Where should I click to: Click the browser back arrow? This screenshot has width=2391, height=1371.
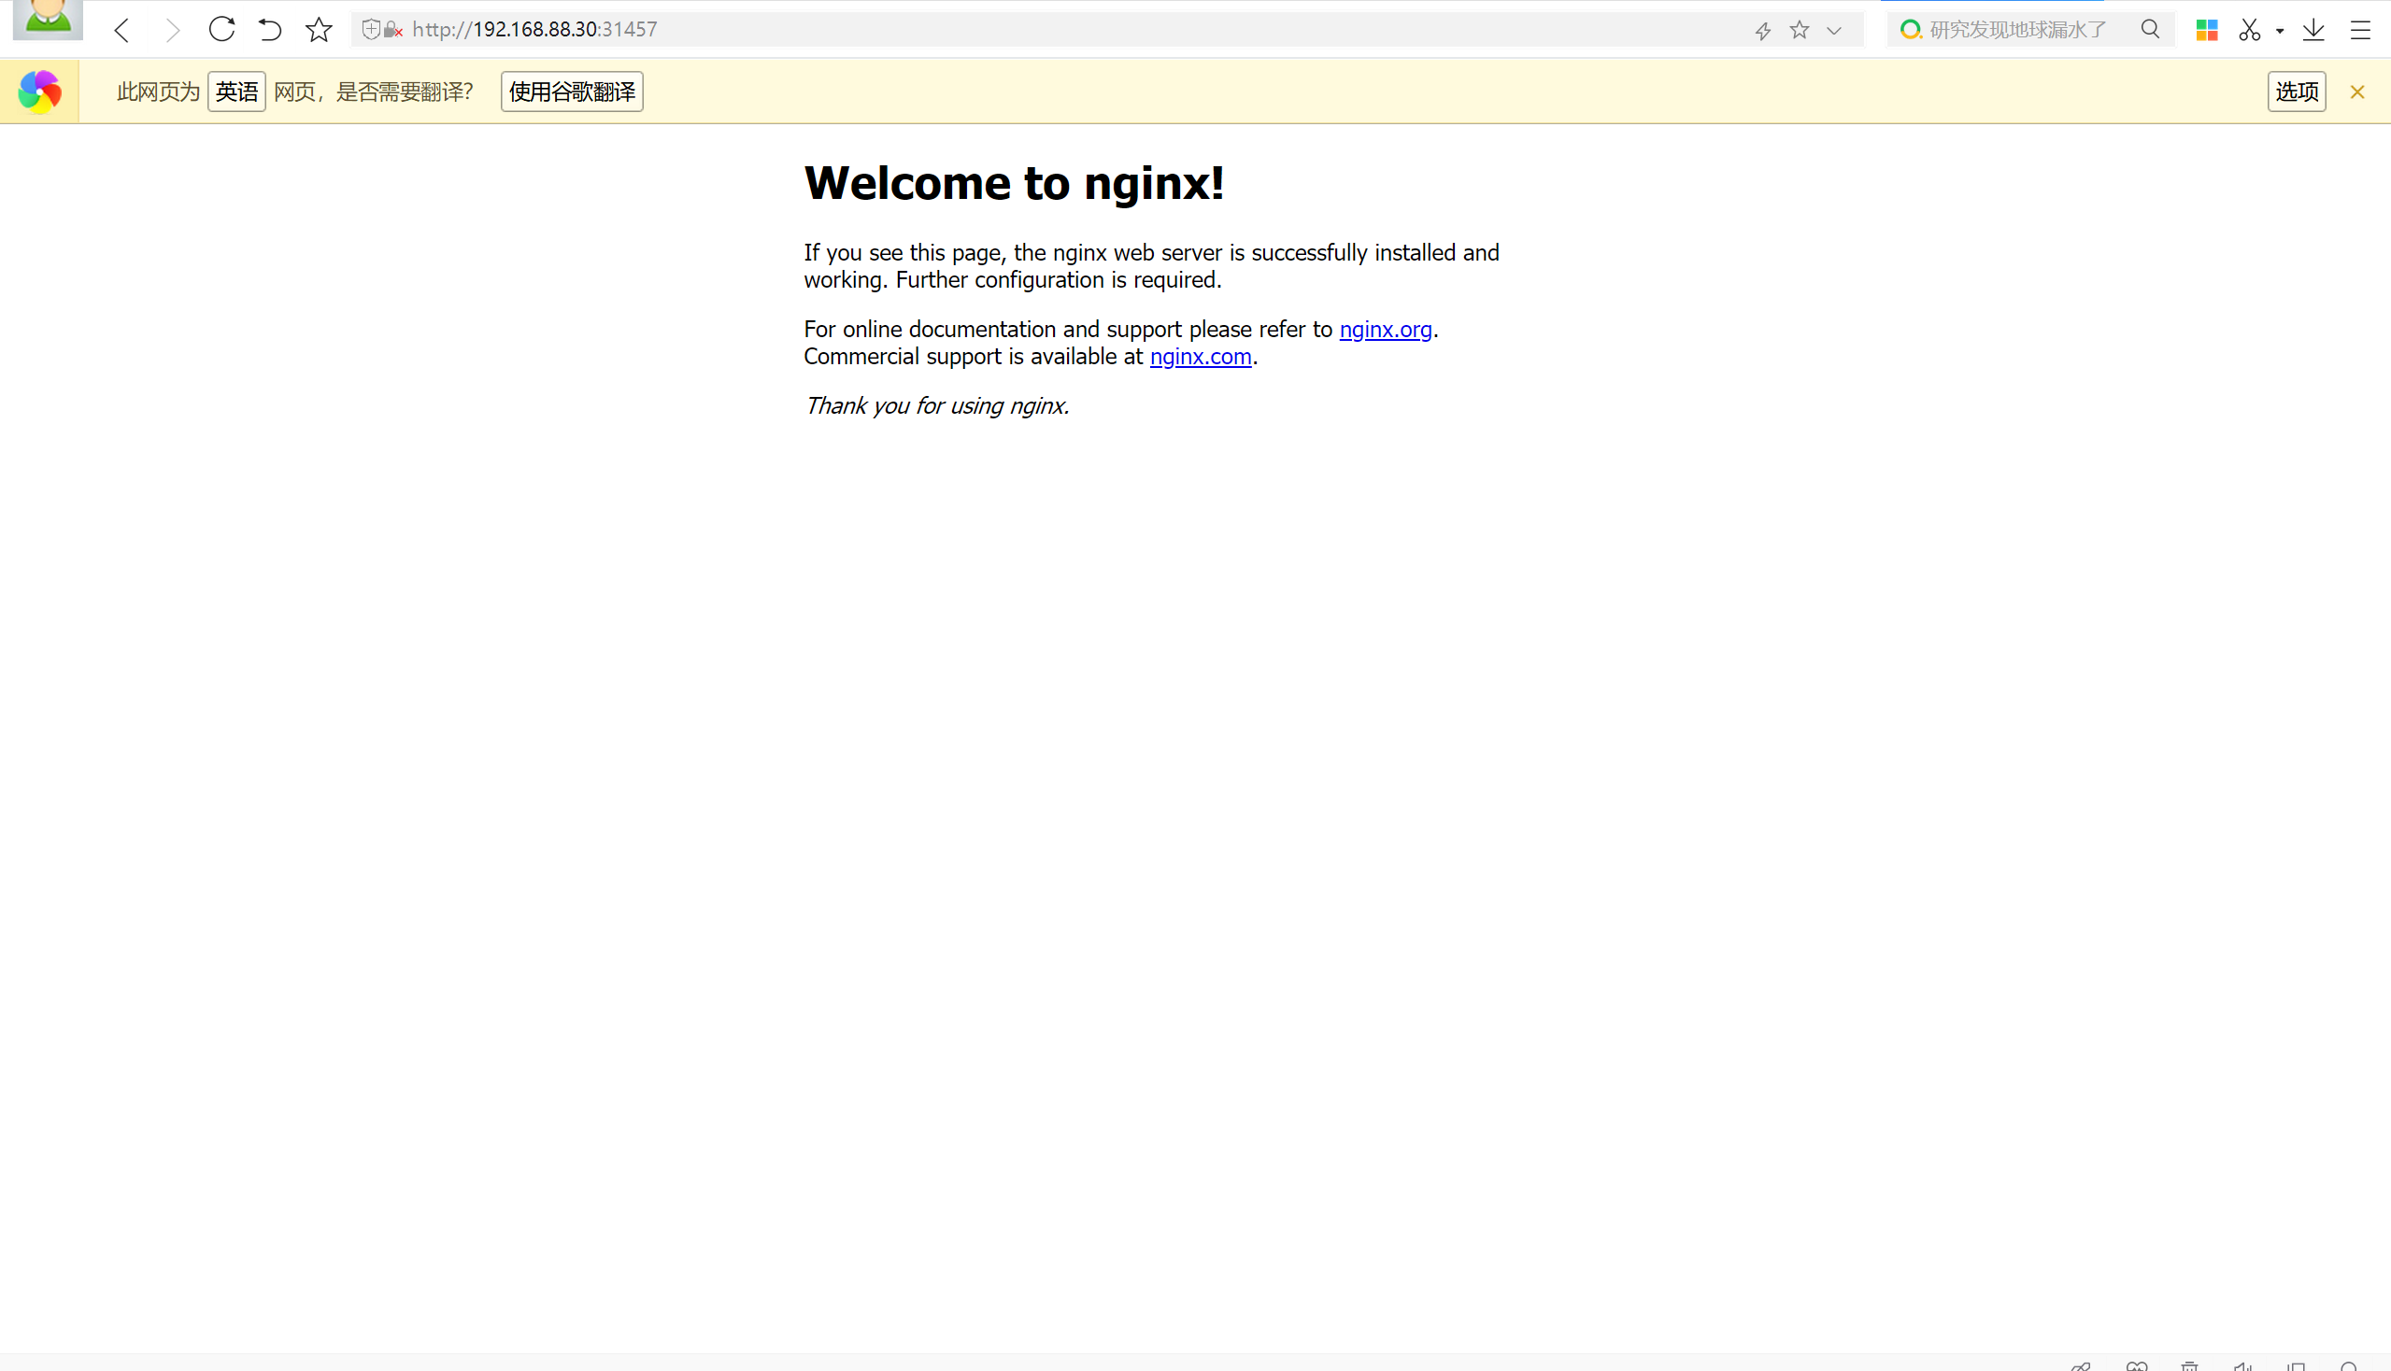121,30
